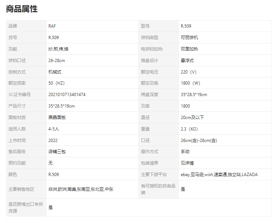Select the ebay,亚马逊,wish platforms value

coord(219,175)
